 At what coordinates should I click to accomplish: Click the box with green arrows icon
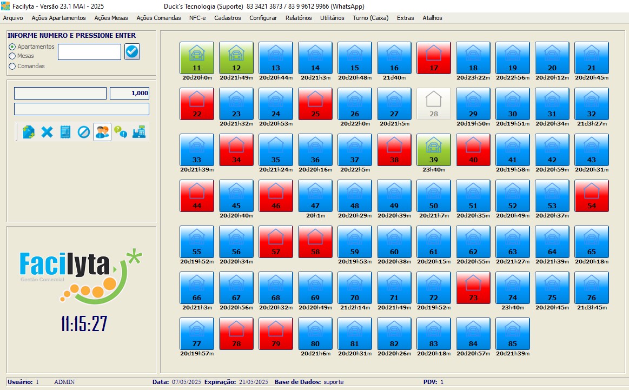click(x=29, y=132)
